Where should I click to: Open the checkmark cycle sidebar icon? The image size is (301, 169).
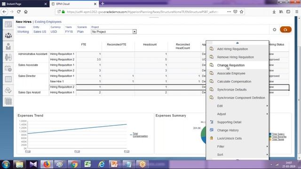[x=8, y=90]
